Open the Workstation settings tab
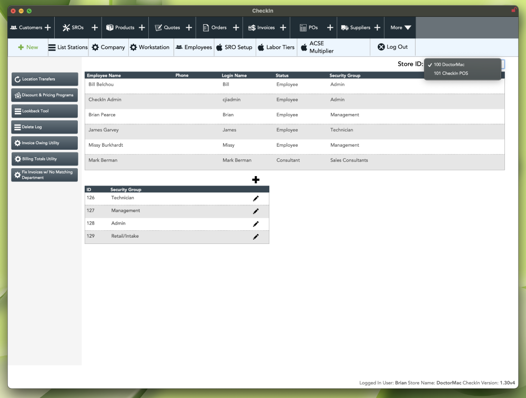Image resolution: width=526 pixels, height=398 pixels. coord(150,47)
